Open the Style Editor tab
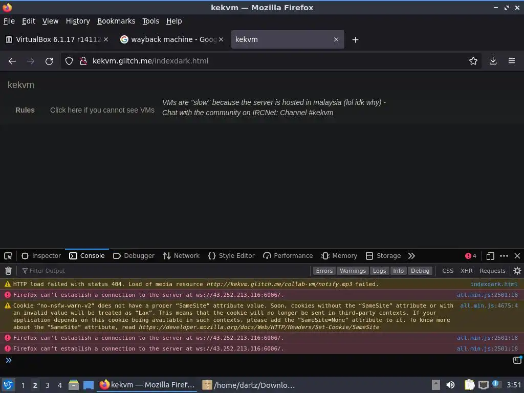 coord(231,256)
